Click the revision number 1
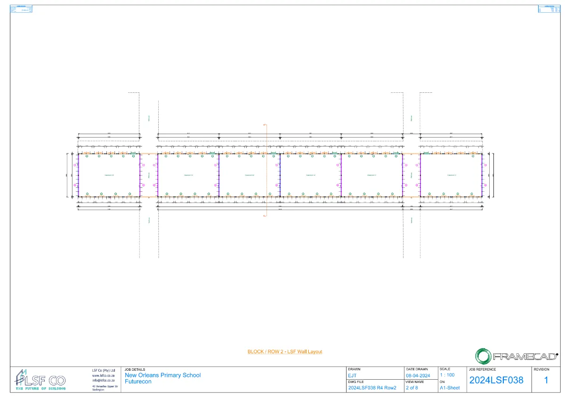 point(546,380)
